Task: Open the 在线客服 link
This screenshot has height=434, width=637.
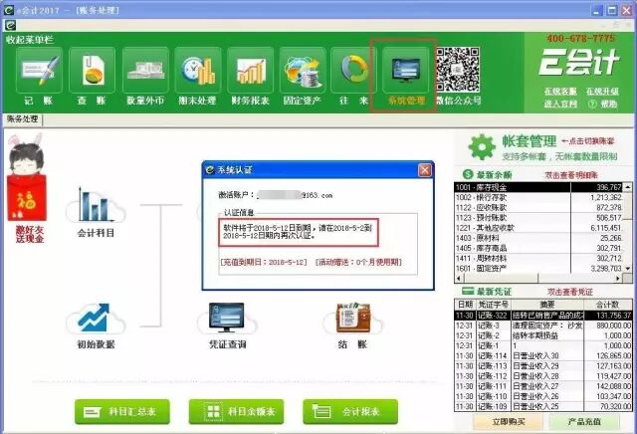Action: pyautogui.click(x=560, y=92)
